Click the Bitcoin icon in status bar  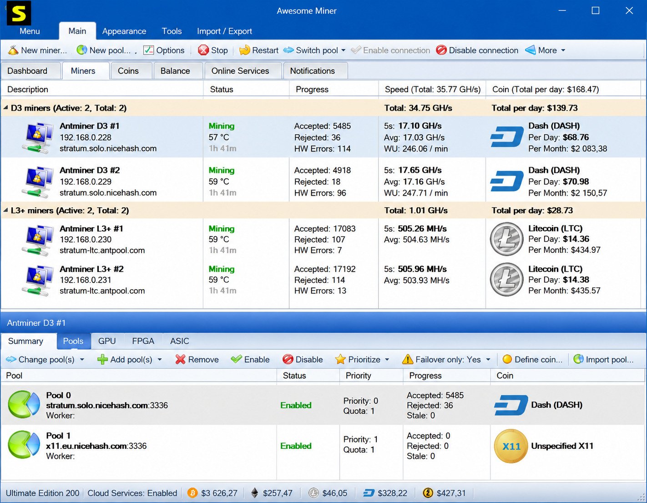(192, 493)
